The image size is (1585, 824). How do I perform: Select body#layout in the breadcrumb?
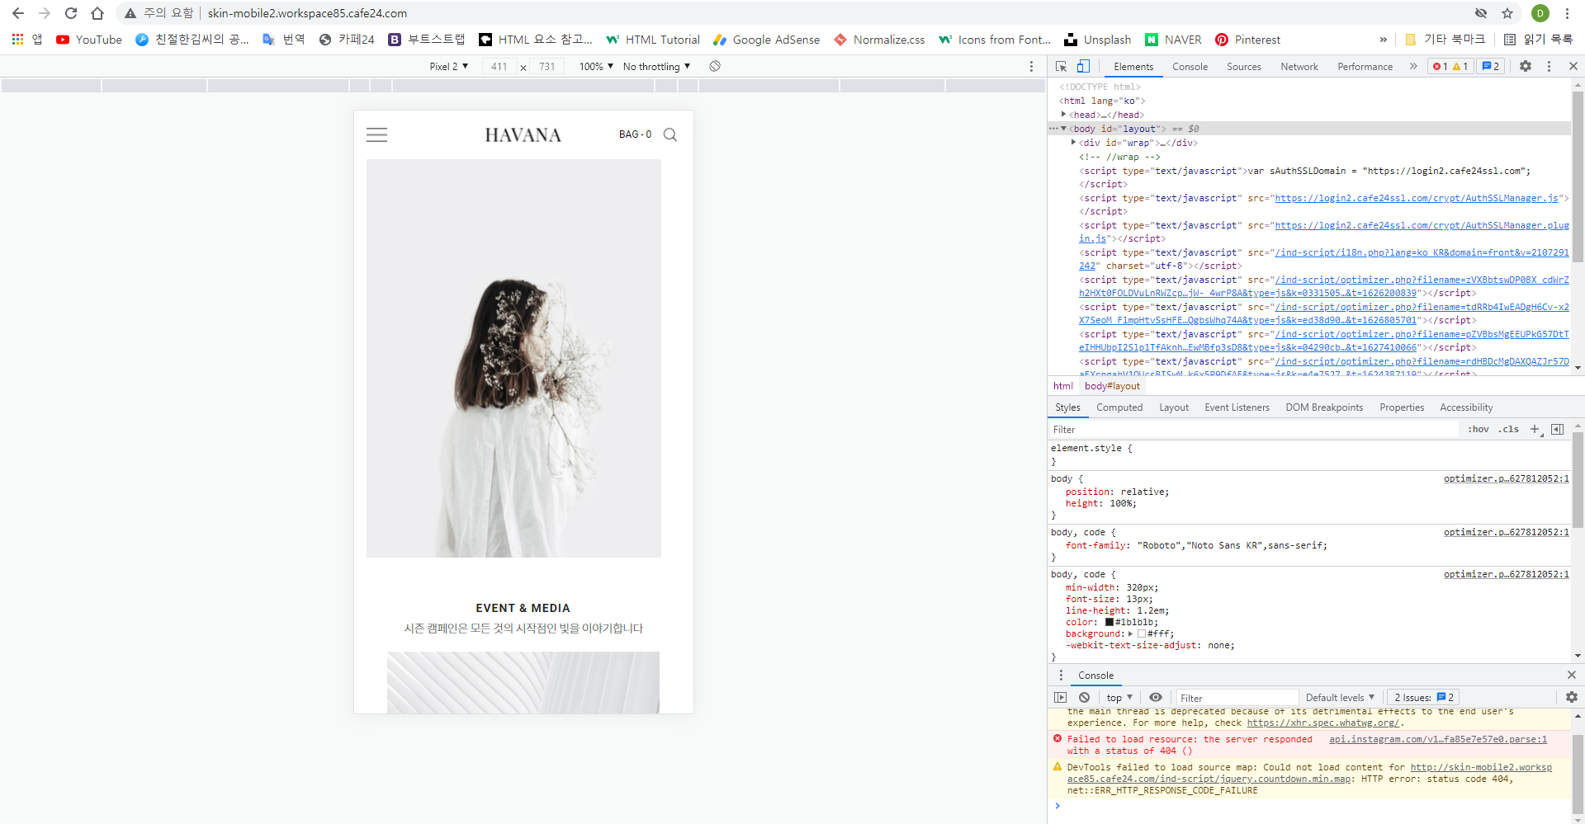click(1112, 386)
